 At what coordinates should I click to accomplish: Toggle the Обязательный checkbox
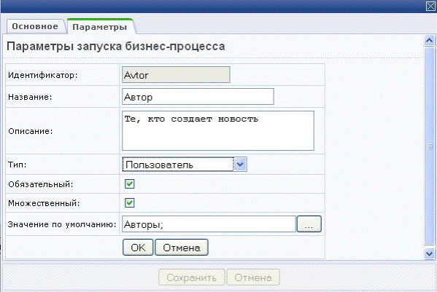[x=130, y=184]
